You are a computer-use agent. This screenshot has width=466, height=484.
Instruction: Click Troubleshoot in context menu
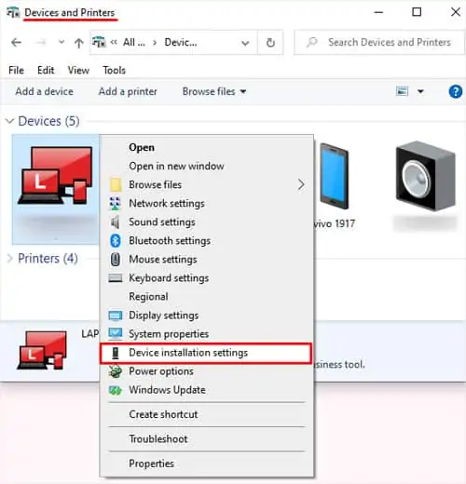pyautogui.click(x=206, y=438)
